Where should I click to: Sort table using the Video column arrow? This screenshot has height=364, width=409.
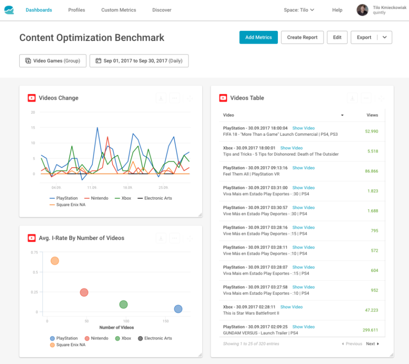[342, 115]
